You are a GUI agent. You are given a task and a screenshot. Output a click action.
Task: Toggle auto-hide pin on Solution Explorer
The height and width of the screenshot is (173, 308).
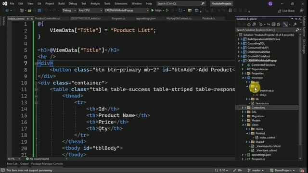tap(296, 19)
